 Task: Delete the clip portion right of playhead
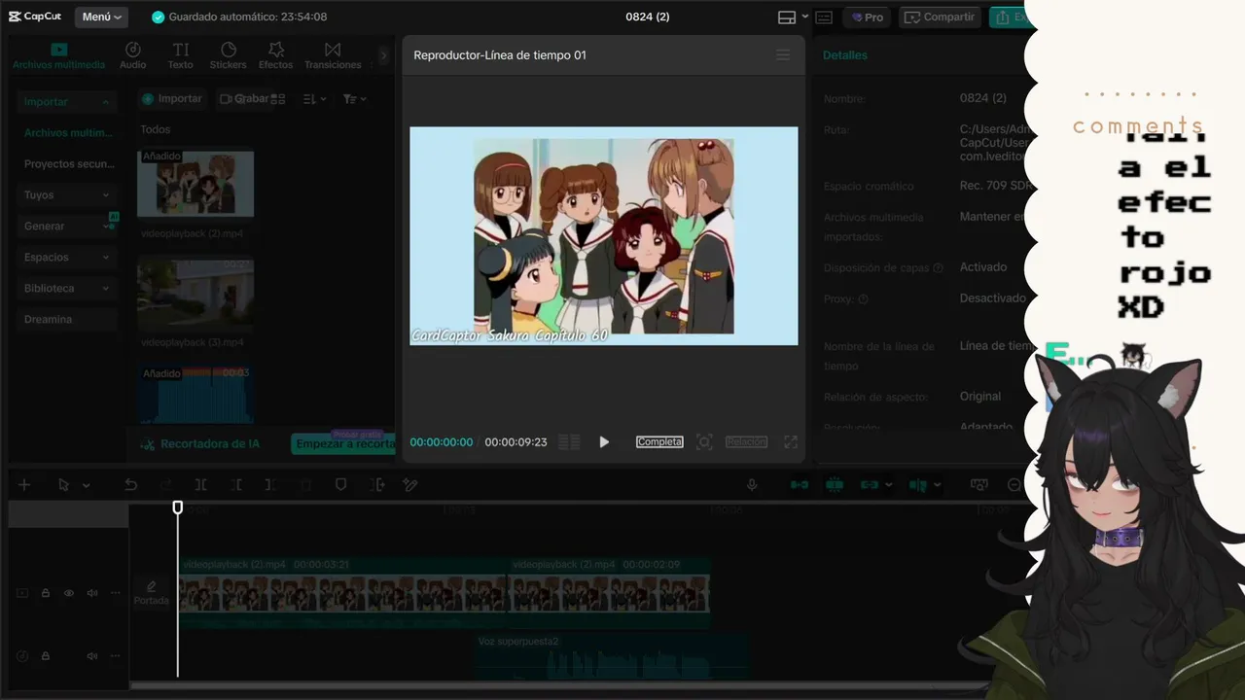(x=270, y=484)
